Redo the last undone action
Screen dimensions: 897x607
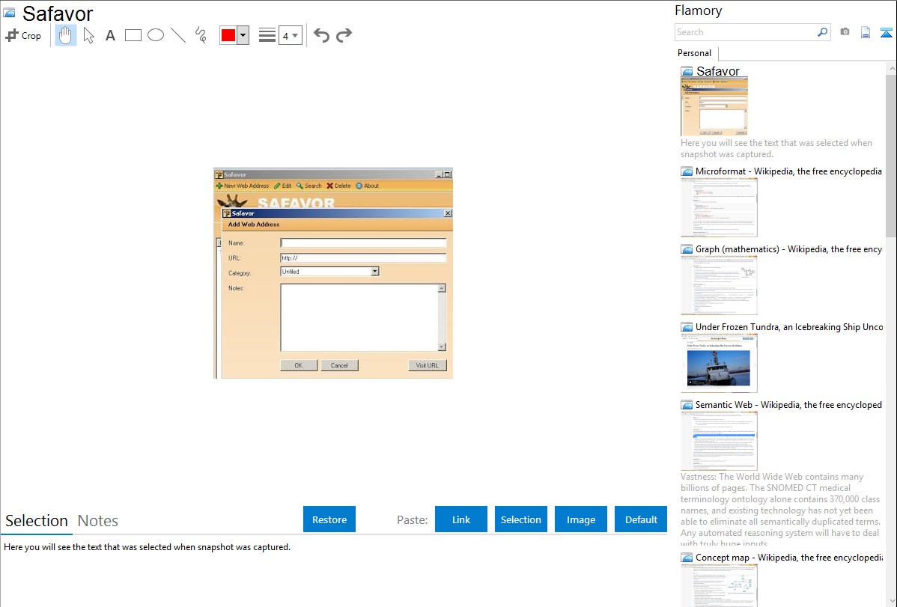click(344, 35)
